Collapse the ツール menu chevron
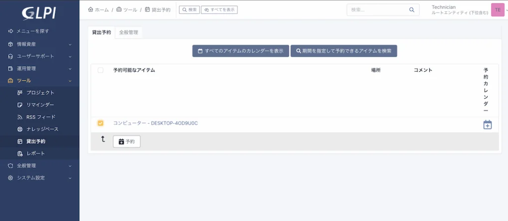The height and width of the screenshot is (221, 508). coord(70,81)
